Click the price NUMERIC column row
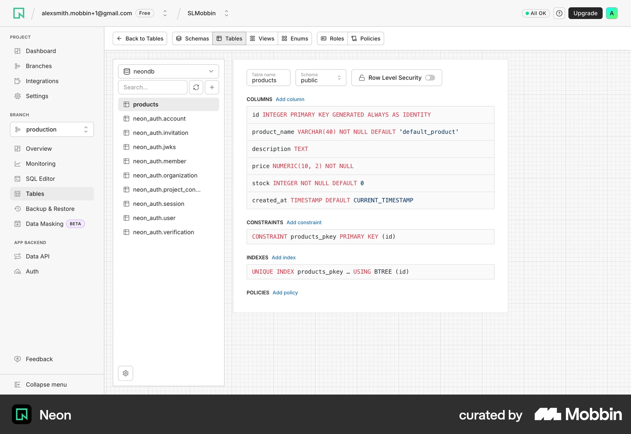The height and width of the screenshot is (434, 631). click(370, 166)
